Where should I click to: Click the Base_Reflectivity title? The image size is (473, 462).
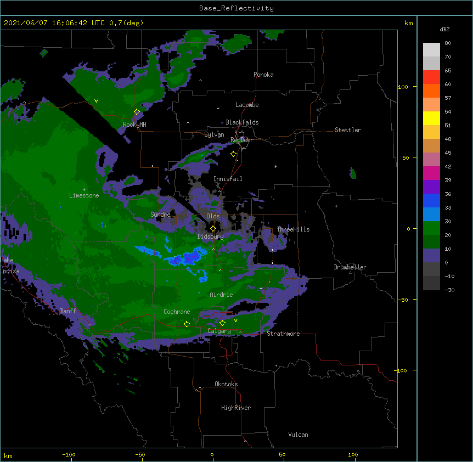point(236,8)
